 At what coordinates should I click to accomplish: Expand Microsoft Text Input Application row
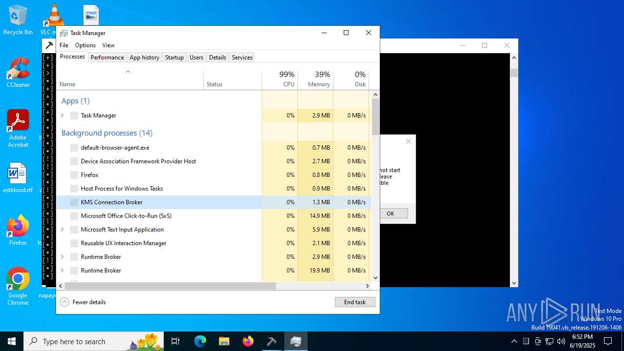(x=62, y=230)
